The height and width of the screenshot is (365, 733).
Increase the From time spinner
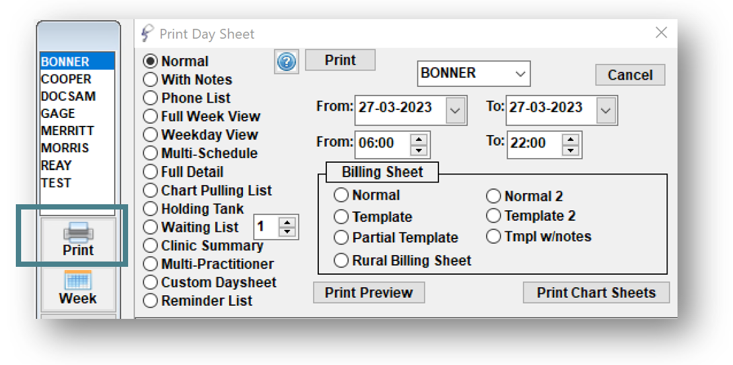(x=419, y=140)
